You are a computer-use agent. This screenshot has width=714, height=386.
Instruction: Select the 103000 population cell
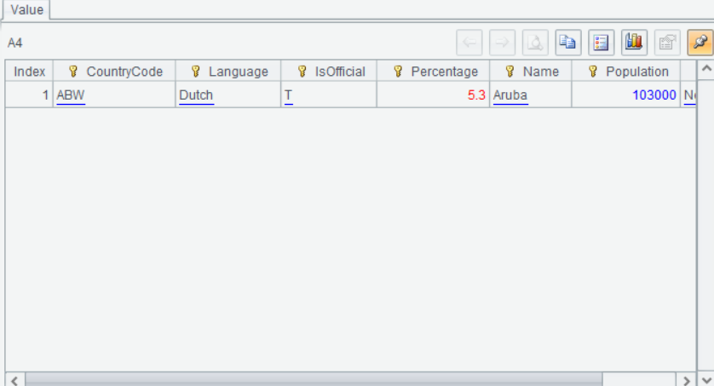coord(654,95)
